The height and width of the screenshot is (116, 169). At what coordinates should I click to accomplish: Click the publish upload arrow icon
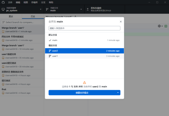click(x=88, y=9)
